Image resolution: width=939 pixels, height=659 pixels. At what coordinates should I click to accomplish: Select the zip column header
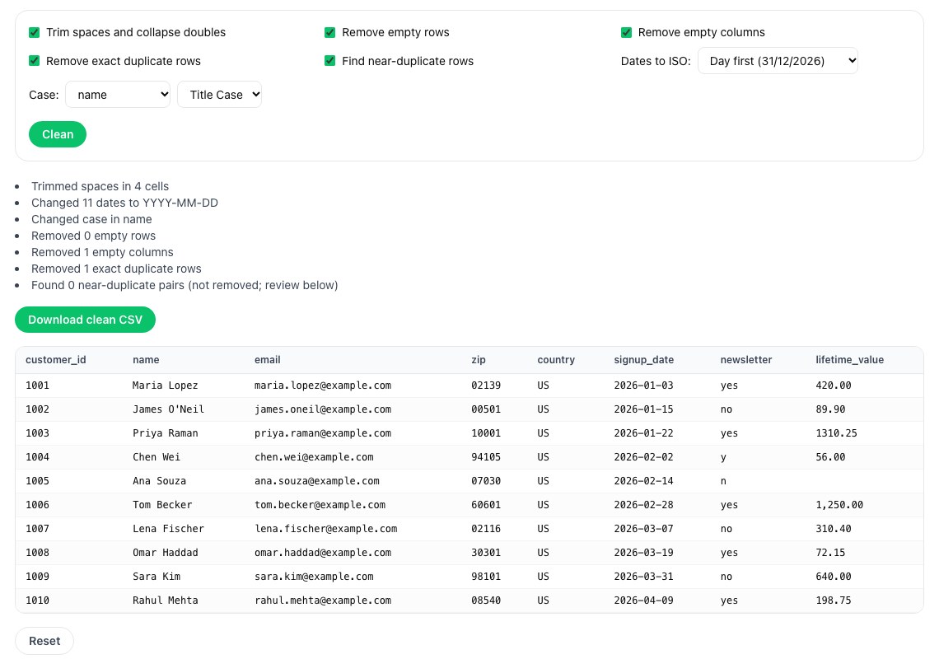[479, 360]
